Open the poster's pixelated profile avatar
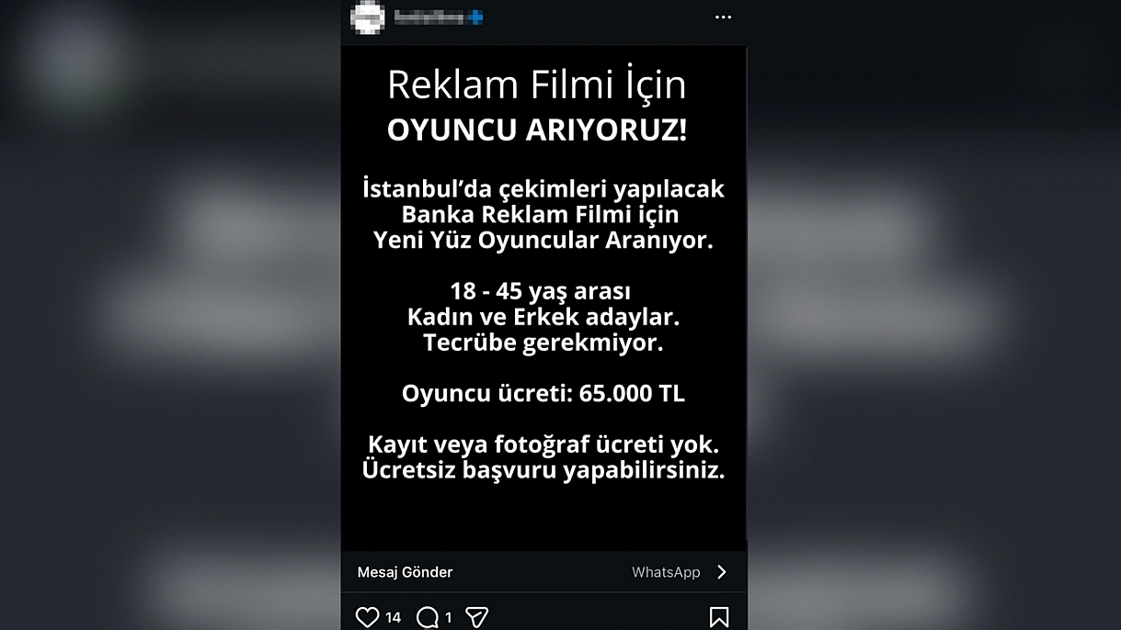Screen dimensions: 1121x630 (x=367, y=17)
